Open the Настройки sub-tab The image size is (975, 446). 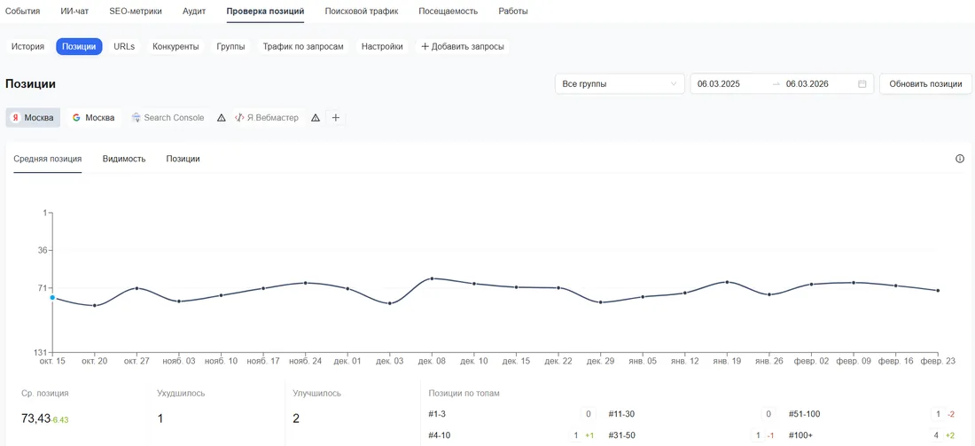[382, 47]
